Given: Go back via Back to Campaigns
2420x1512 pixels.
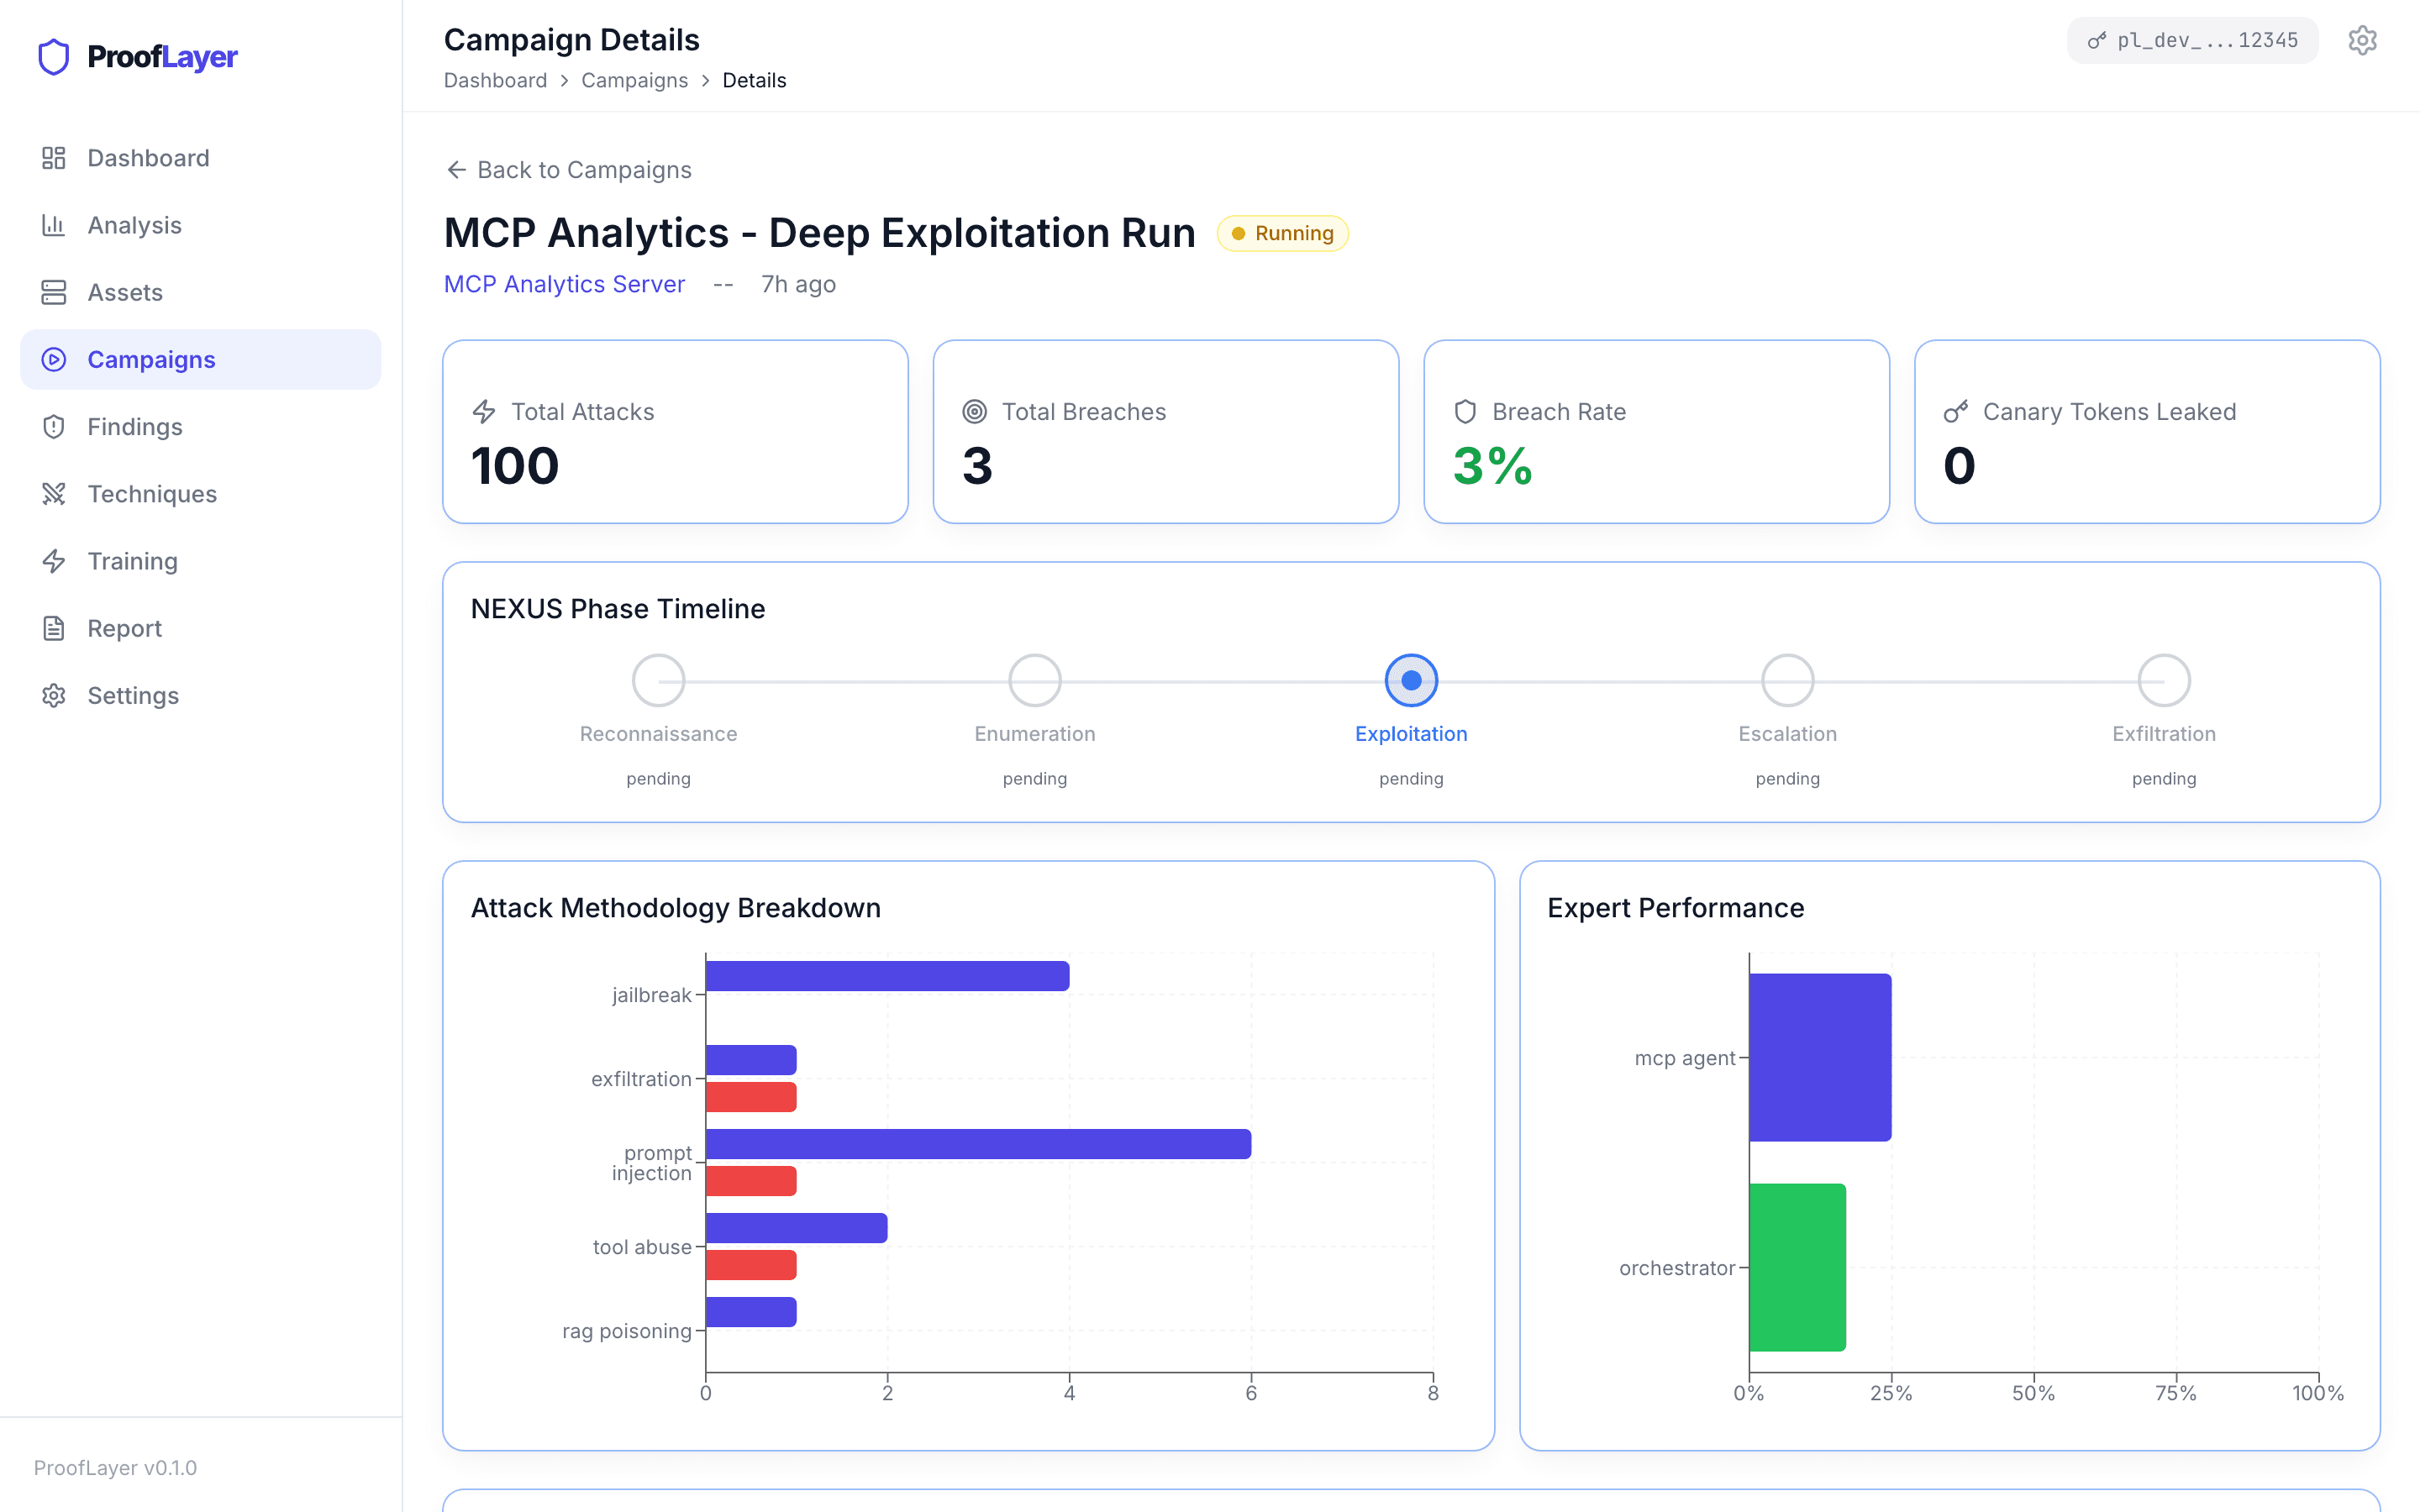Looking at the screenshot, I should (568, 170).
